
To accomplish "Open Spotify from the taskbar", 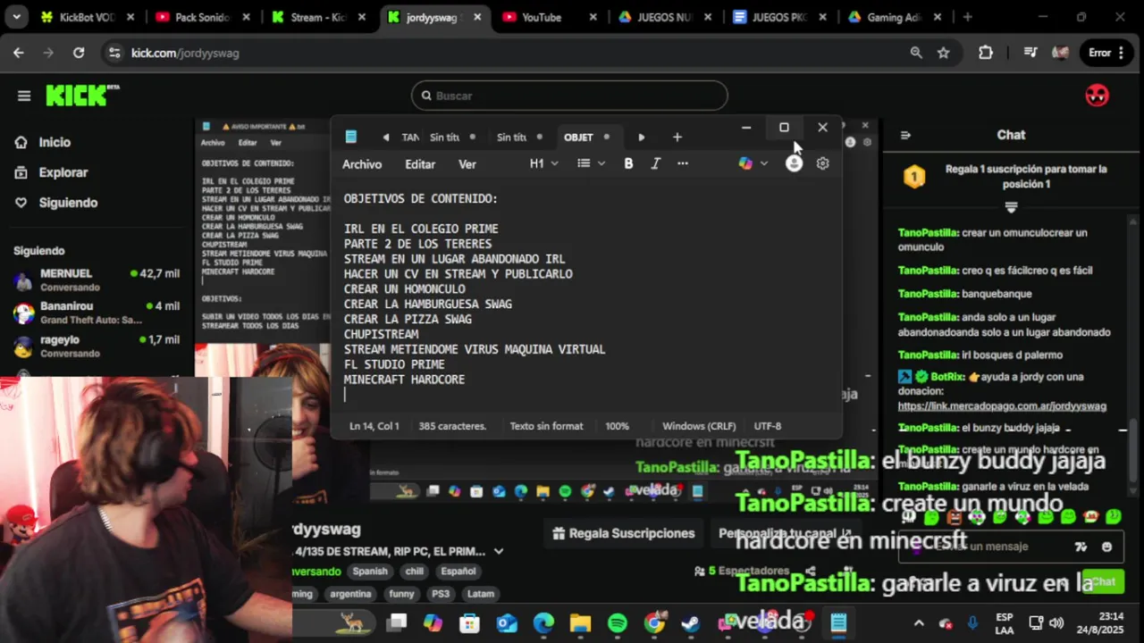I will 618,623.
